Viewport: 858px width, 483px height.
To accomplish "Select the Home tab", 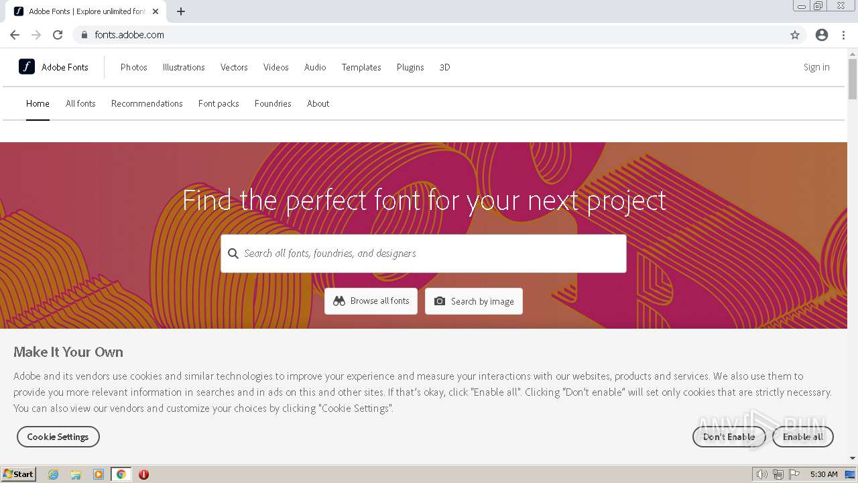I will [x=38, y=103].
